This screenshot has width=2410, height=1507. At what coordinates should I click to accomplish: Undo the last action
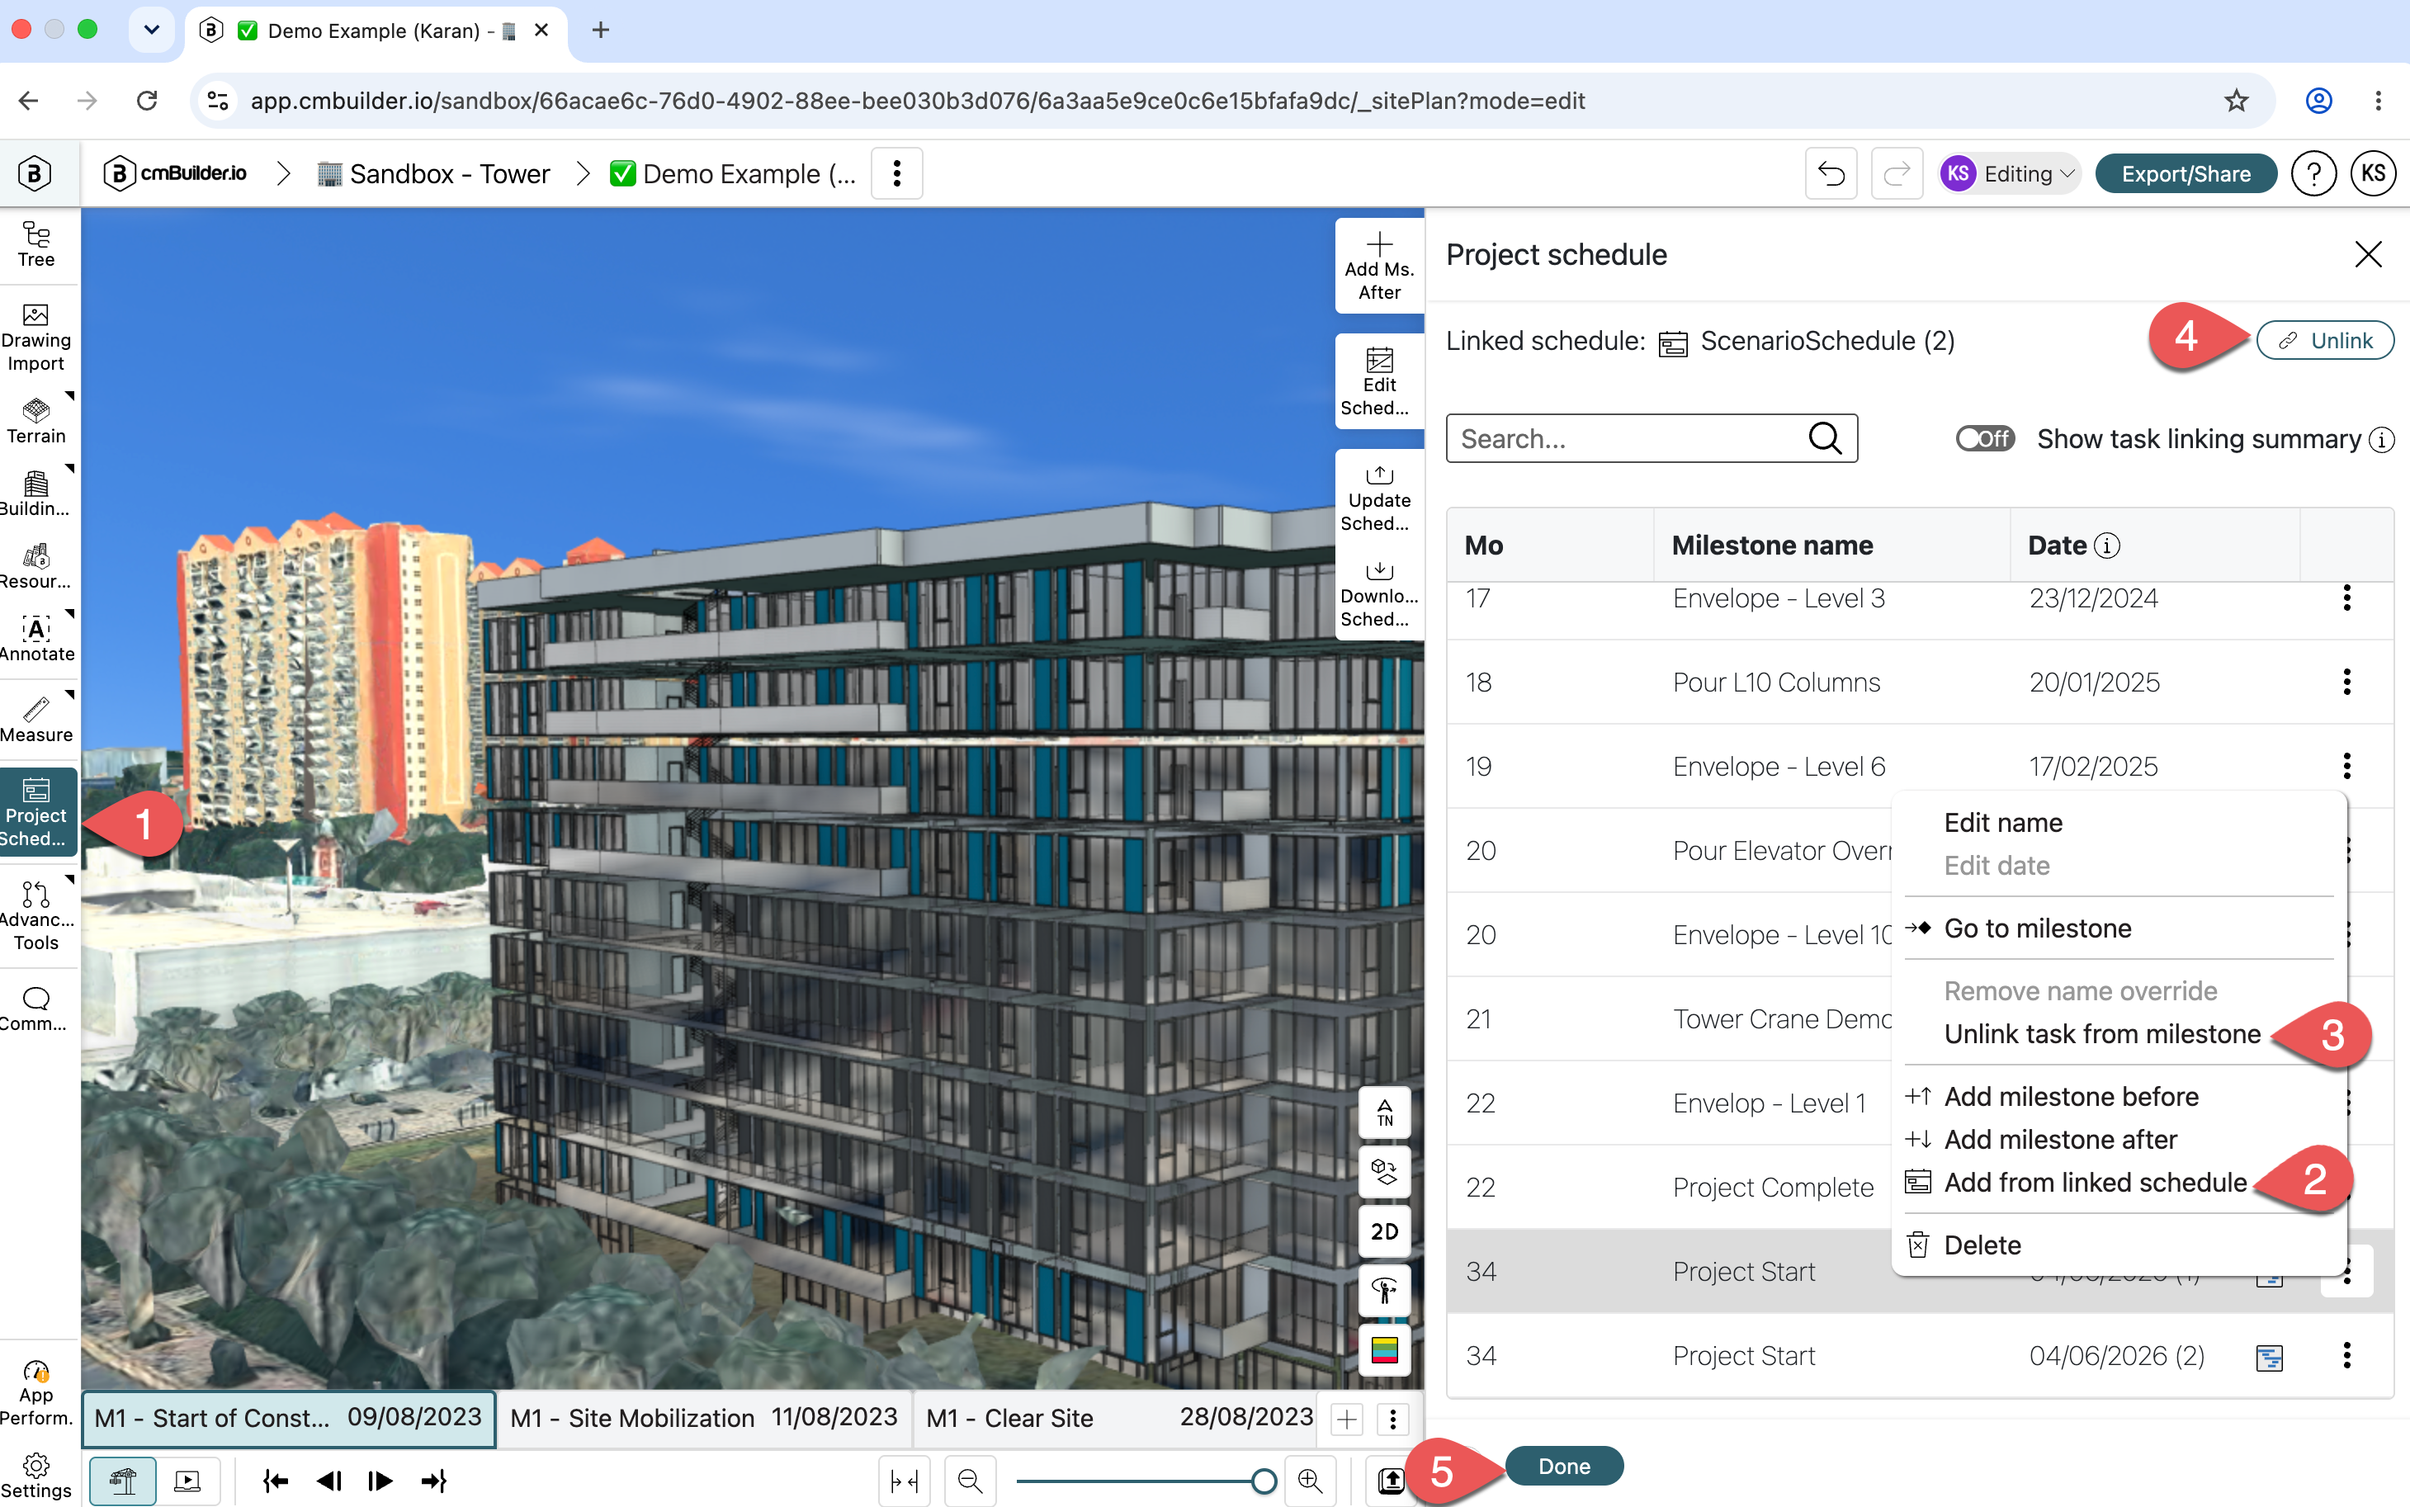click(x=1831, y=173)
